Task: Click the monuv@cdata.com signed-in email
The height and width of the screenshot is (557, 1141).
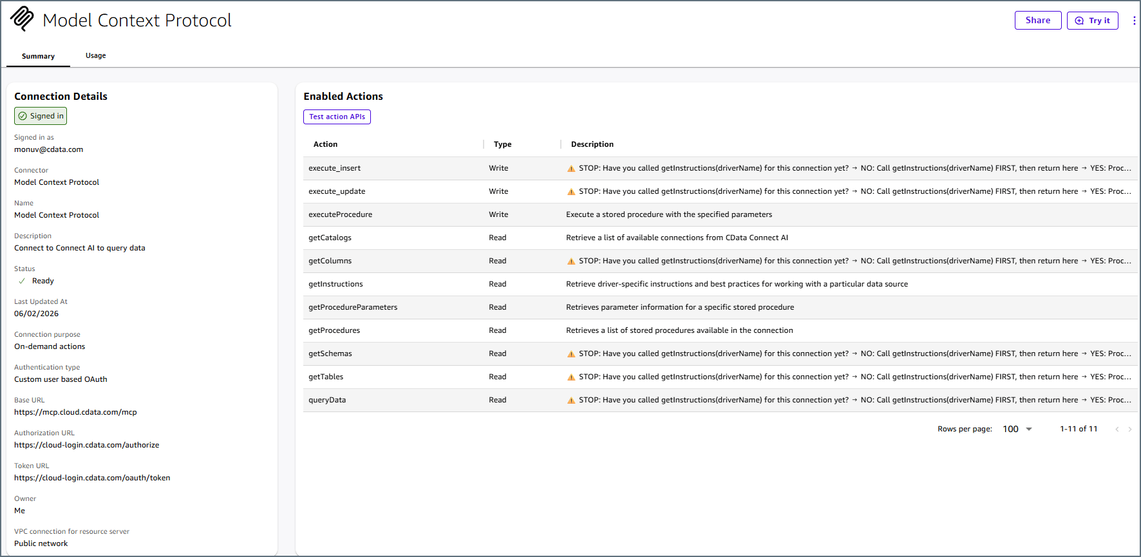Action: coord(48,149)
